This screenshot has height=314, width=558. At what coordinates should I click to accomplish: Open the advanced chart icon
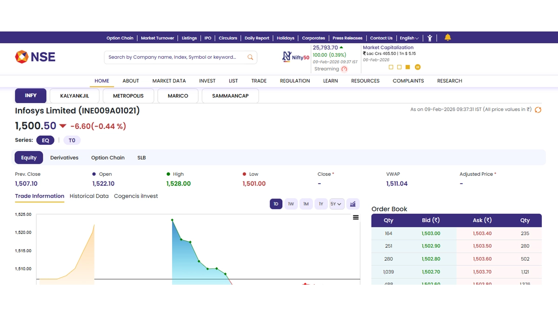[353, 204]
